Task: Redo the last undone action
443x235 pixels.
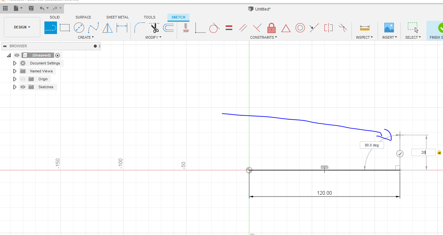Action: [x=55, y=8]
